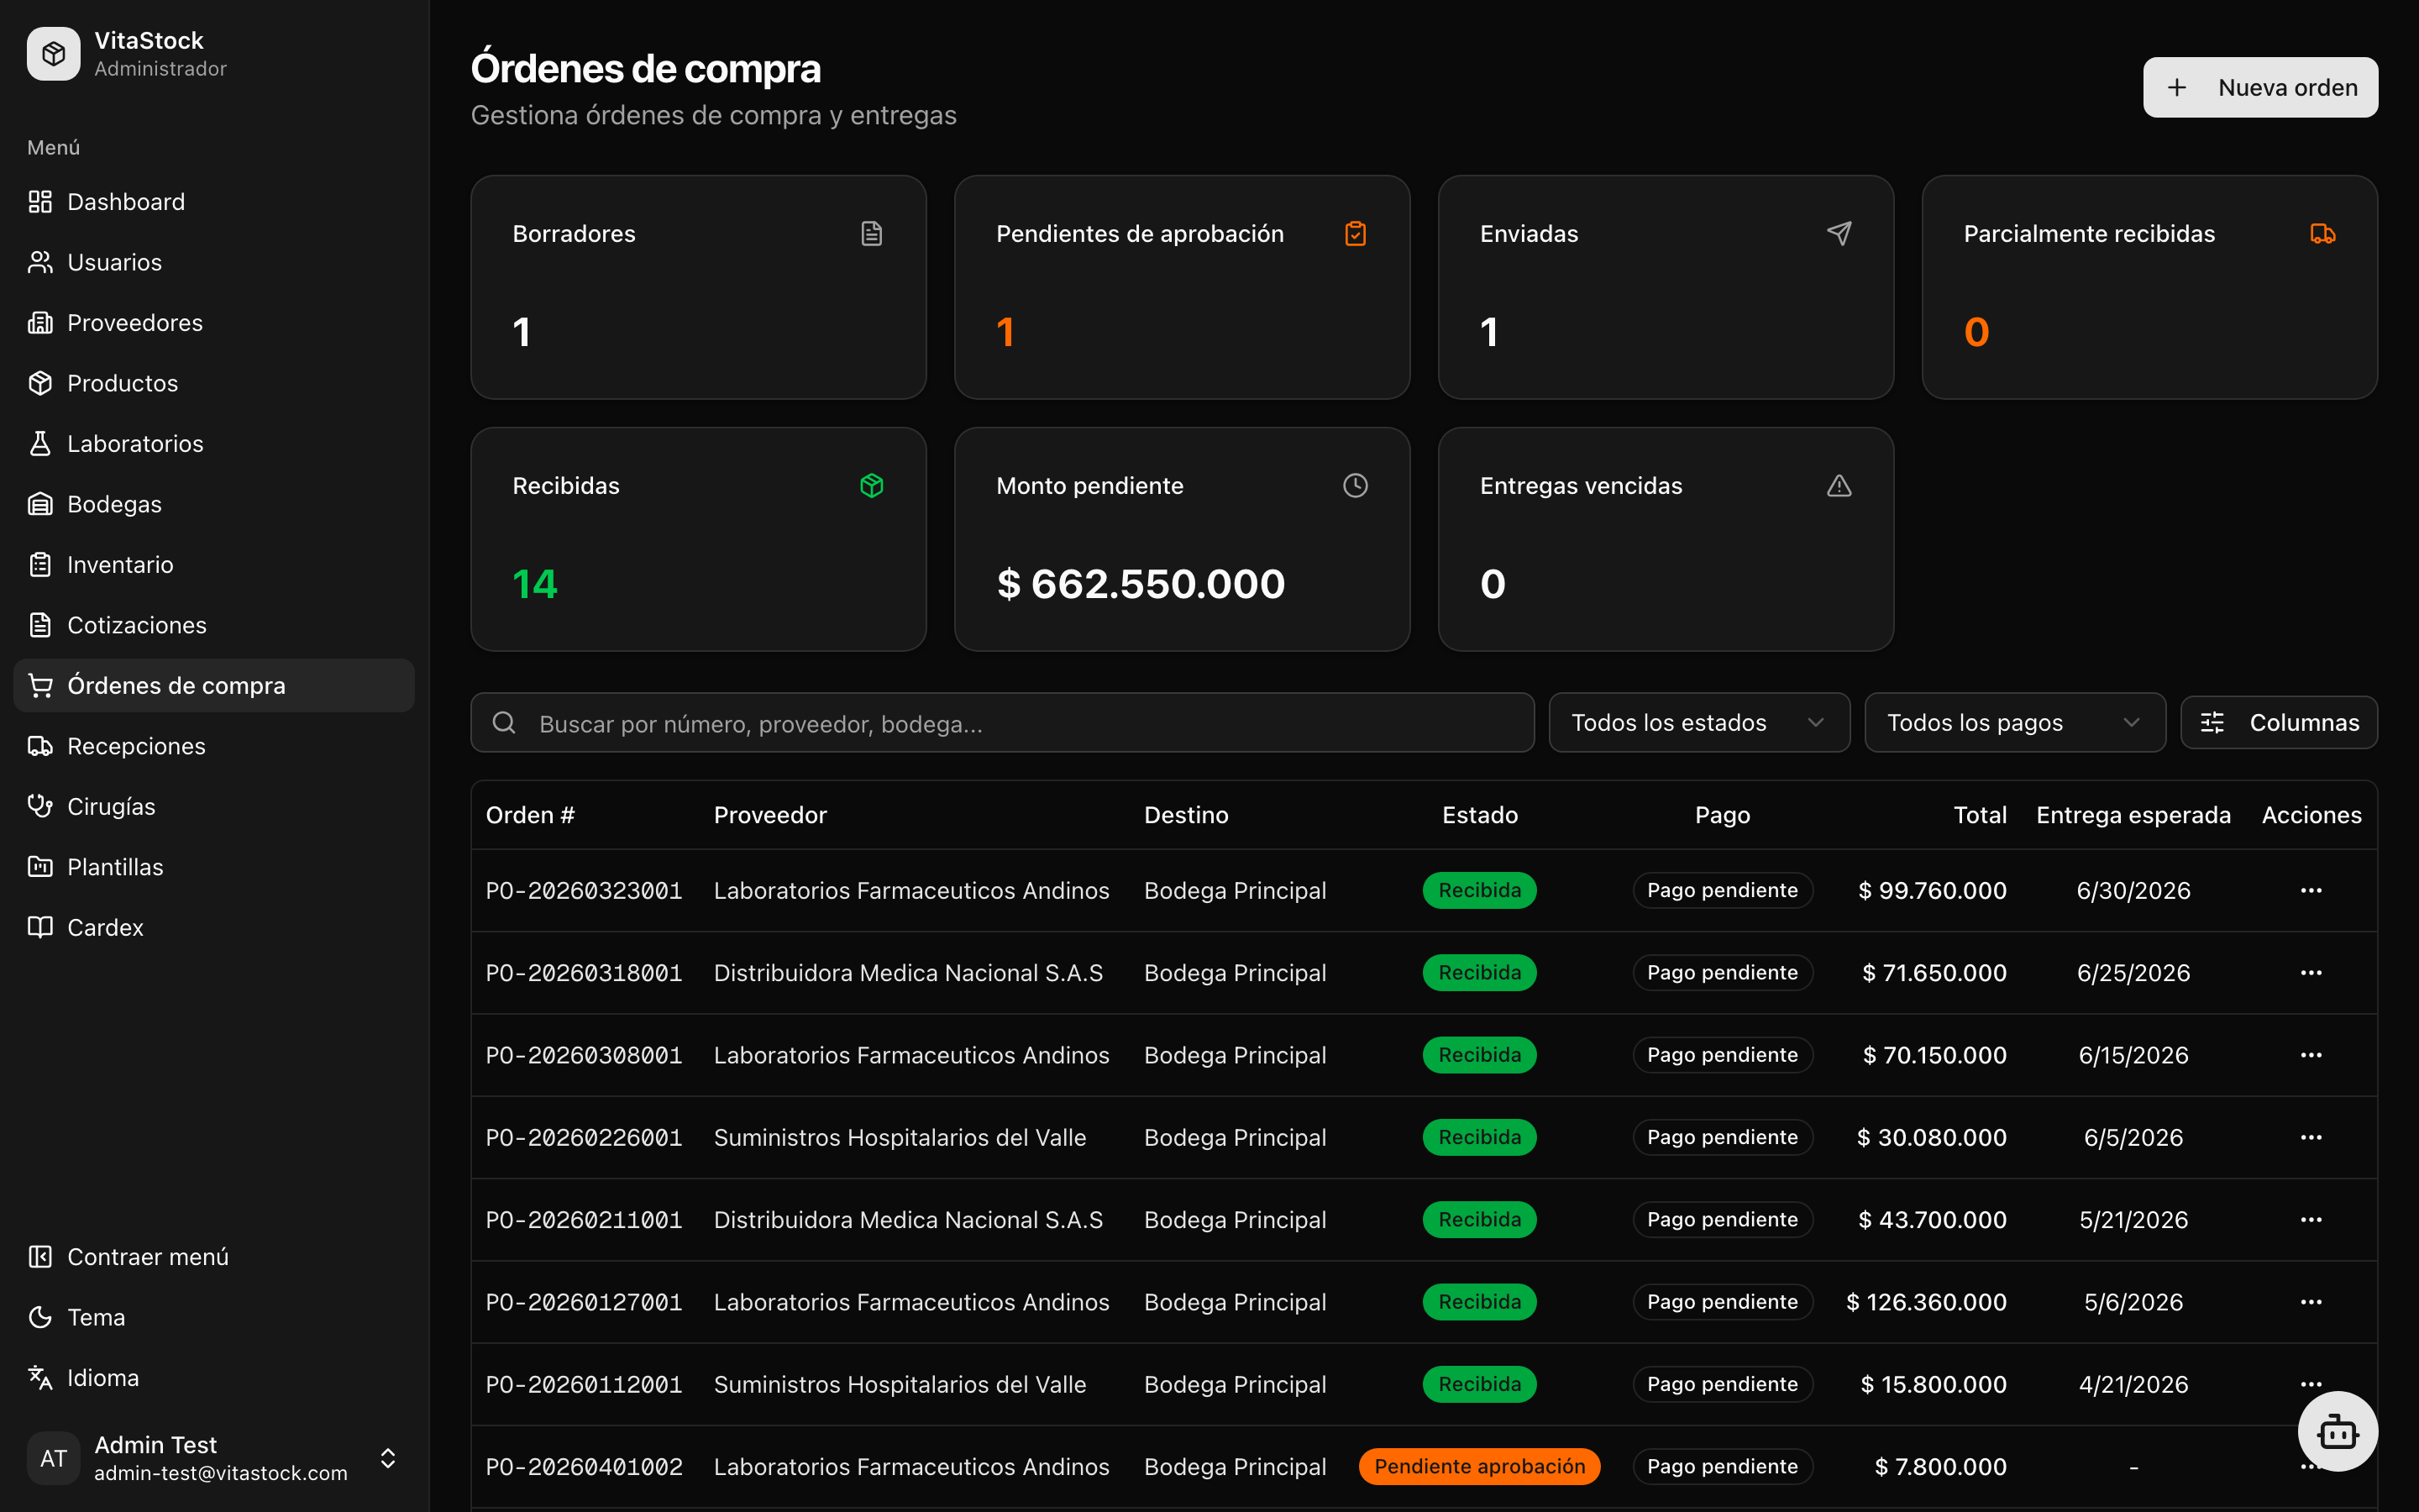Click the Pendiente aprobación status badge

[1479, 1467]
